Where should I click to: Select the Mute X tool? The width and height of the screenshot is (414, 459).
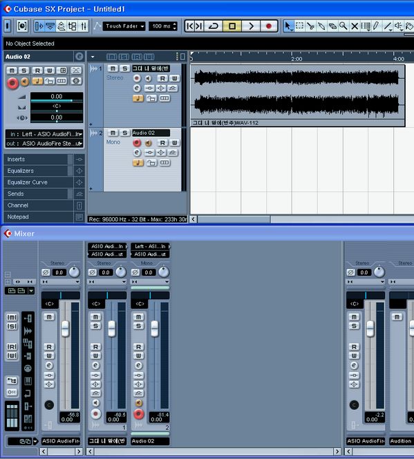pyautogui.click(x=355, y=26)
